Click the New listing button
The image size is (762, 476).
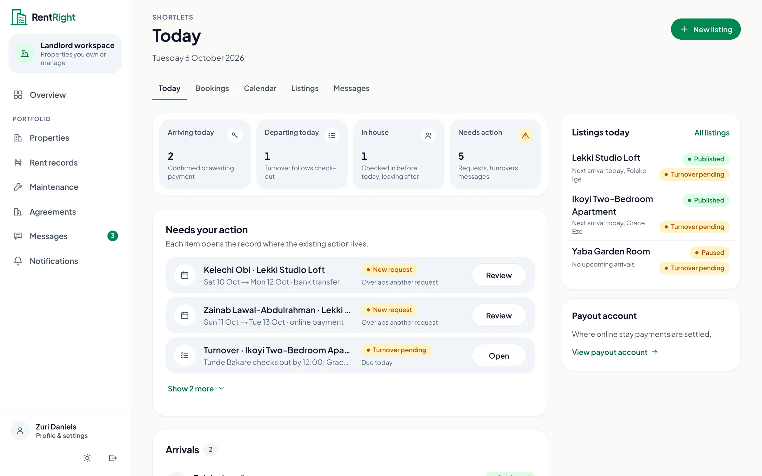(705, 29)
